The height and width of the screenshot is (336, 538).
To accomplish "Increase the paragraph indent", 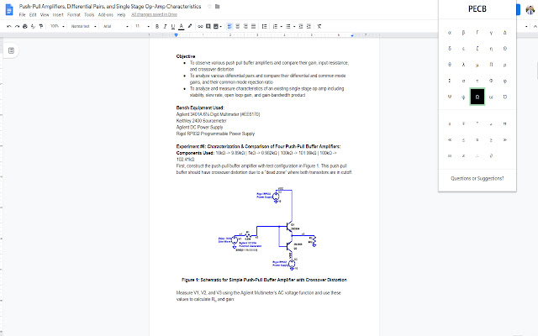I will point(309,26).
